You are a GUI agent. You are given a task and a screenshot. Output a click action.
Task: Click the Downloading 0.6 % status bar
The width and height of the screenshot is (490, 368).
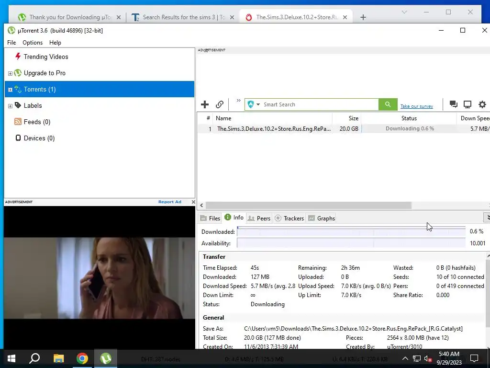[x=410, y=128]
